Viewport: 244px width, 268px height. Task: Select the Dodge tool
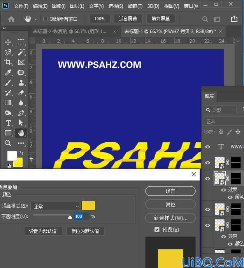coord(8,113)
